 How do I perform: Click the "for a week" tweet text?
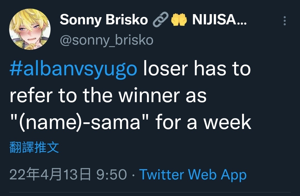(x=203, y=122)
